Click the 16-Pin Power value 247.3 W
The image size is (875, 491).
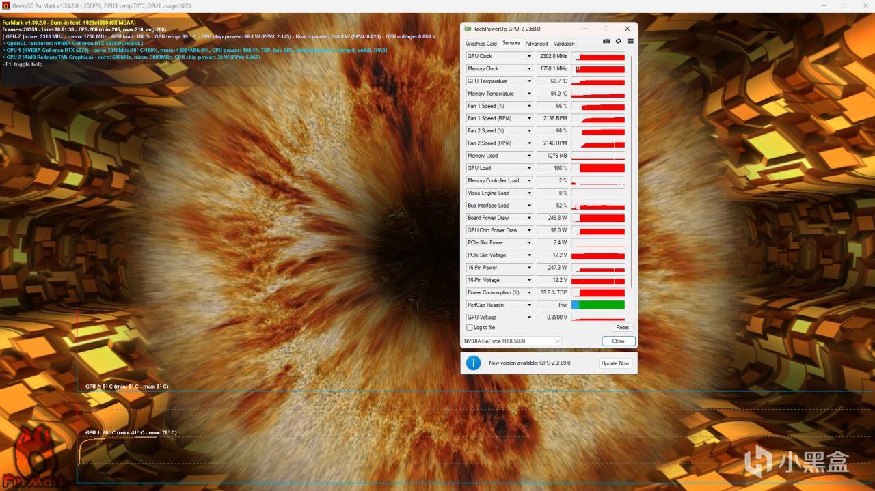coord(552,268)
